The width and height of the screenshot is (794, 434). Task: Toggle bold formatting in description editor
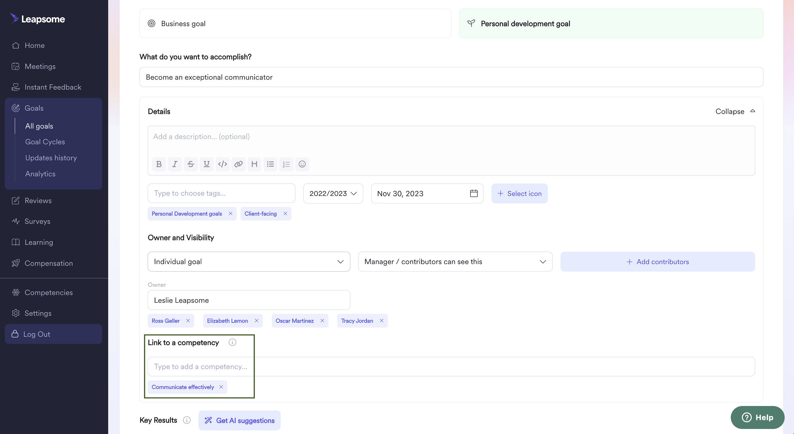pos(159,164)
